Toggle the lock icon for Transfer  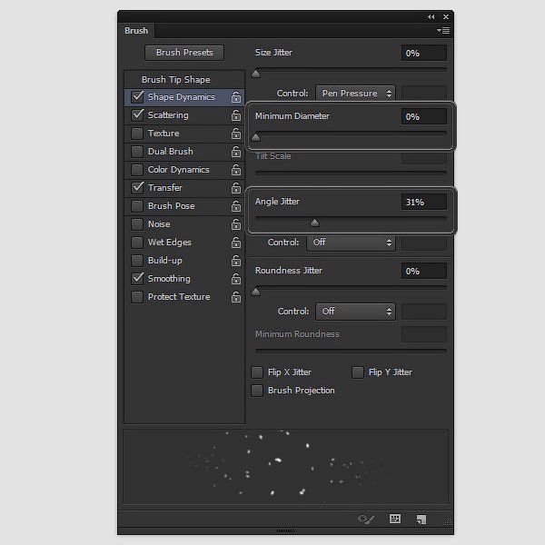point(236,188)
